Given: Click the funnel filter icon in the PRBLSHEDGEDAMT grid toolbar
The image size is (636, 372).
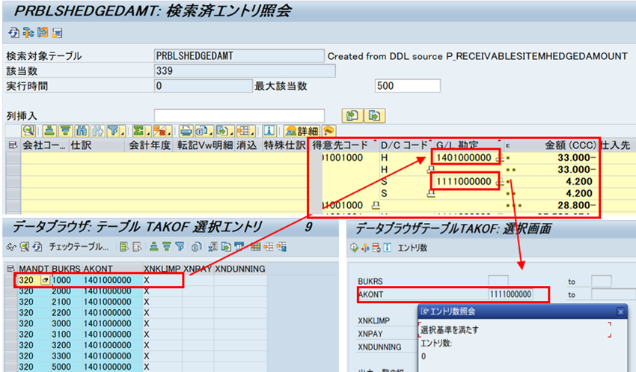Looking at the screenshot, I should pyautogui.click(x=113, y=131).
